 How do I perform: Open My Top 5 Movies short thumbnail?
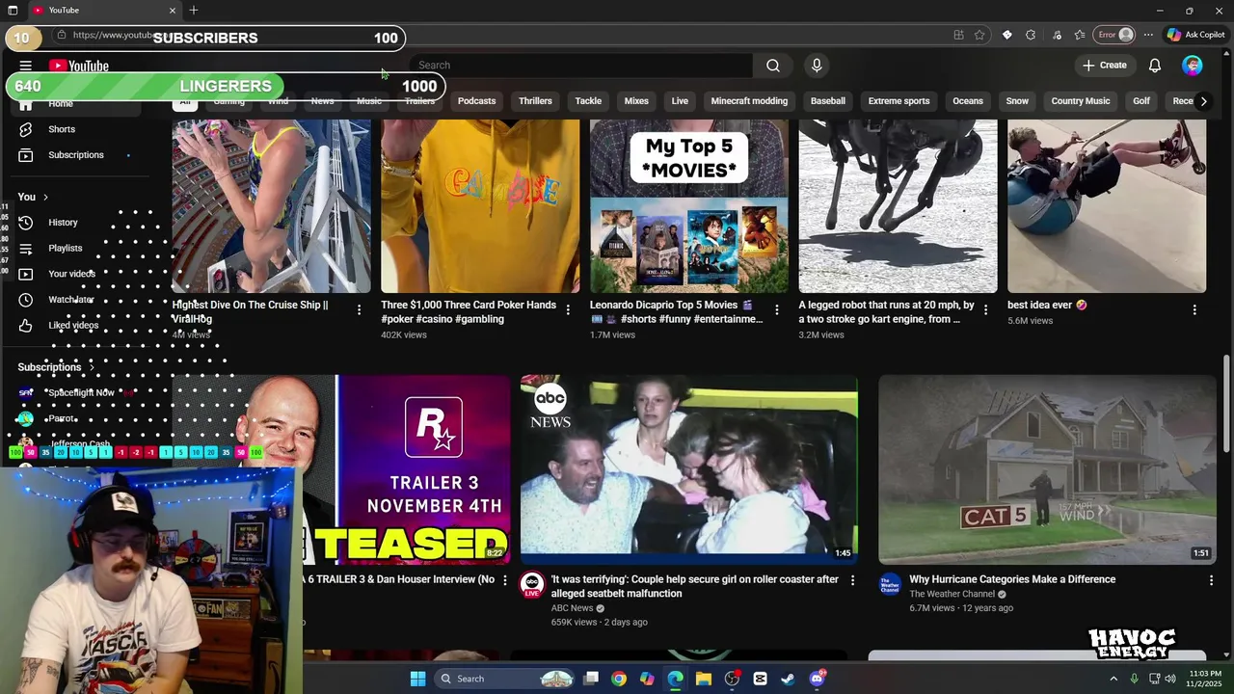point(688,205)
